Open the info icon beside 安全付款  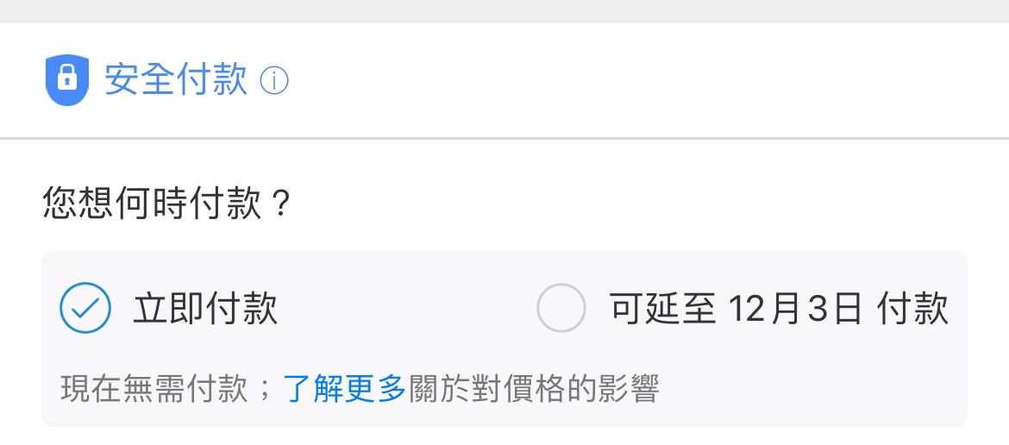[x=274, y=81]
